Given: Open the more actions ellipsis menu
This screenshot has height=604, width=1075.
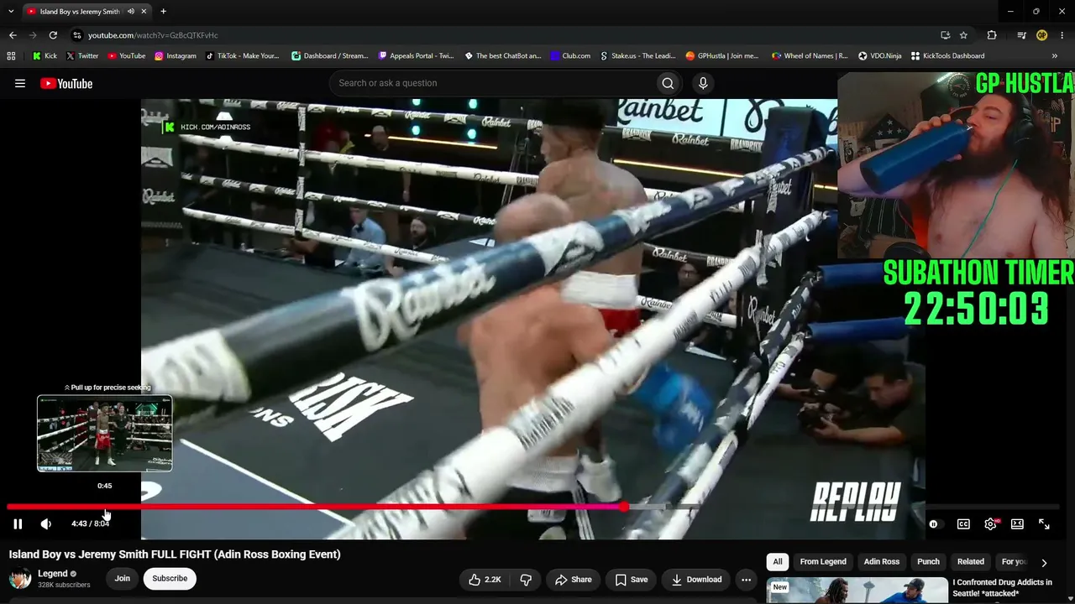Looking at the screenshot, I should (x=746, y=579).
